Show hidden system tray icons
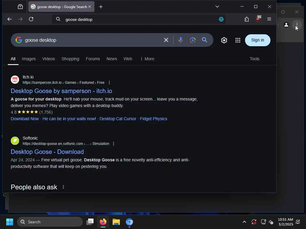Image resolution: width=306 pixels, height=229 pixels. pos(244,222)
